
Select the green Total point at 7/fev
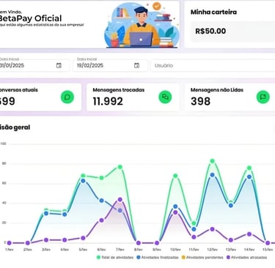[x=120, y=167]
